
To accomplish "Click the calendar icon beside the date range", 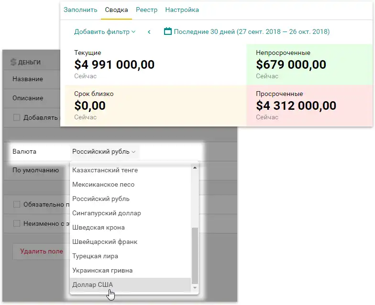I will pos(167,32).
